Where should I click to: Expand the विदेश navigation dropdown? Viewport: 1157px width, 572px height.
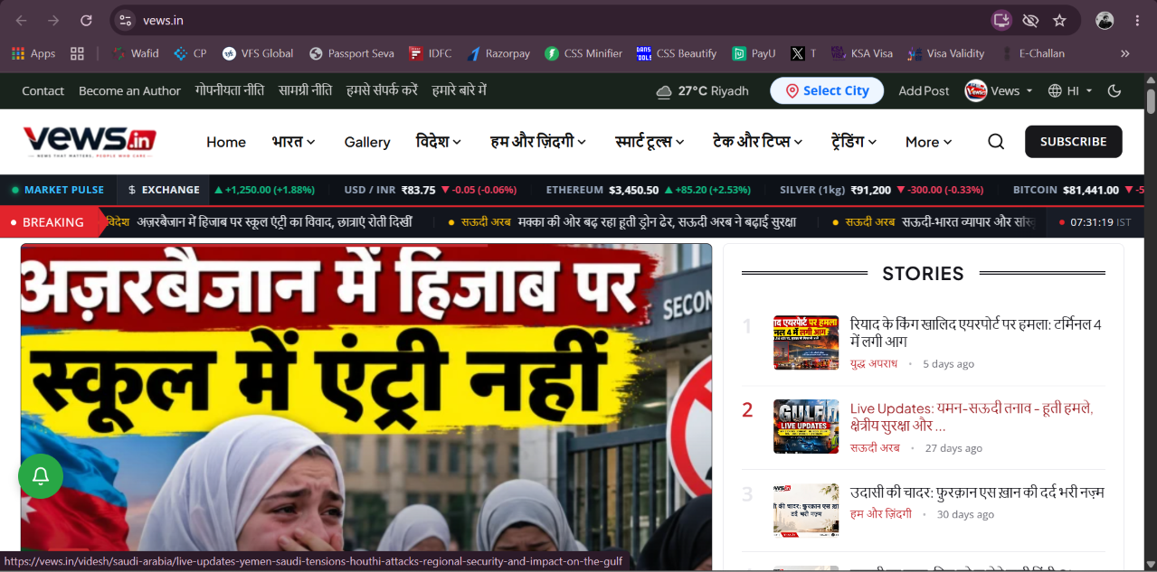pyautogui.click(x=439, y=142)
